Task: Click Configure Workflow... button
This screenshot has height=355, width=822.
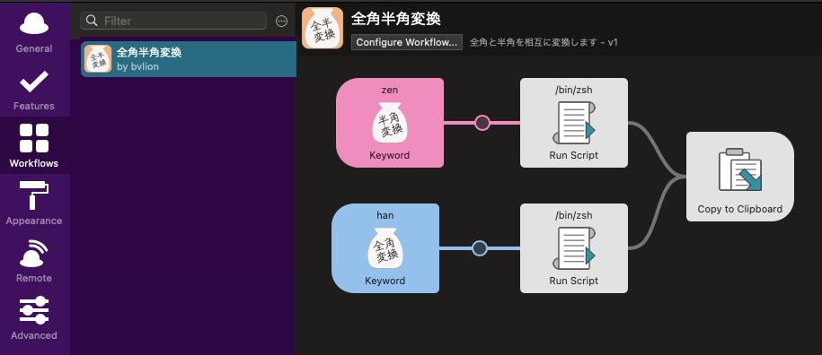Action: tap(407, 42)
